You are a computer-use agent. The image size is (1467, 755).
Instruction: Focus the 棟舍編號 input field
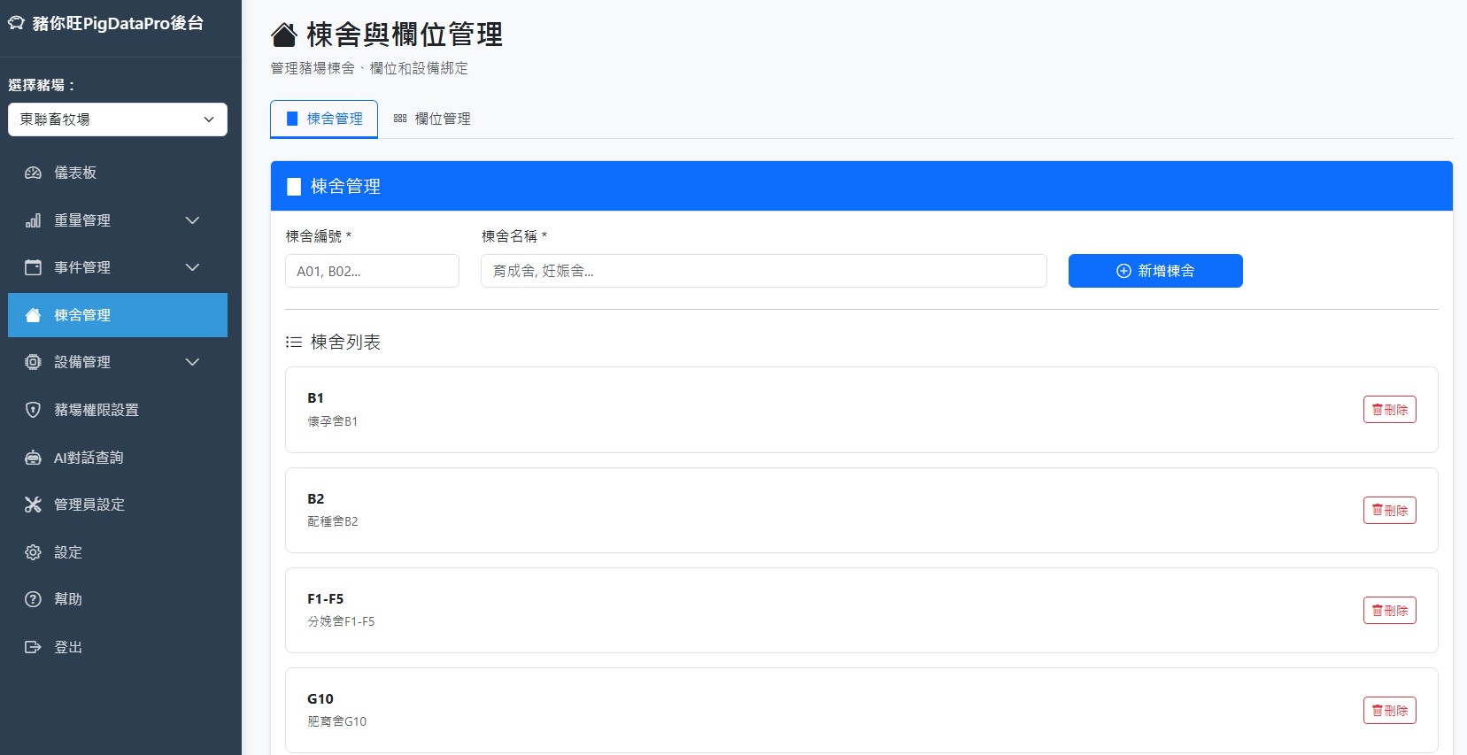coord(372,271)
